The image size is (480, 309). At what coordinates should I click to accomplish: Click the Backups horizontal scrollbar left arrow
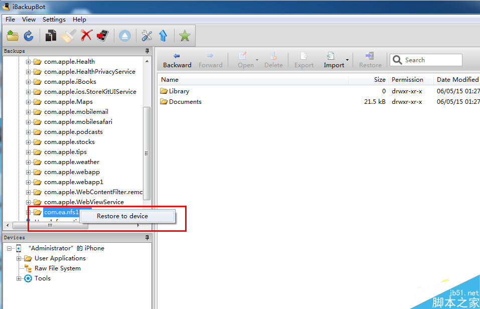(x=8, y=225)
